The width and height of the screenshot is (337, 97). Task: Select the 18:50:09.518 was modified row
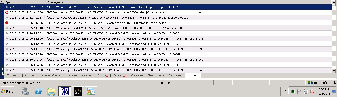[x=168, y=54]
